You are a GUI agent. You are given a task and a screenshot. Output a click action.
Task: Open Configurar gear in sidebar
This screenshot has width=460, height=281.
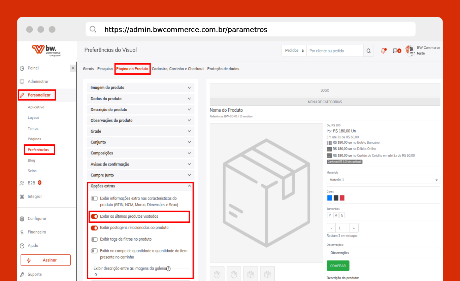[22, 219]
